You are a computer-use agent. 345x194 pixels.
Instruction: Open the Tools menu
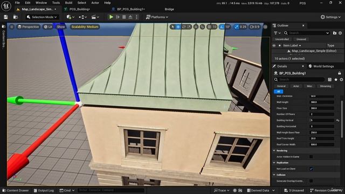pos(56,3)
